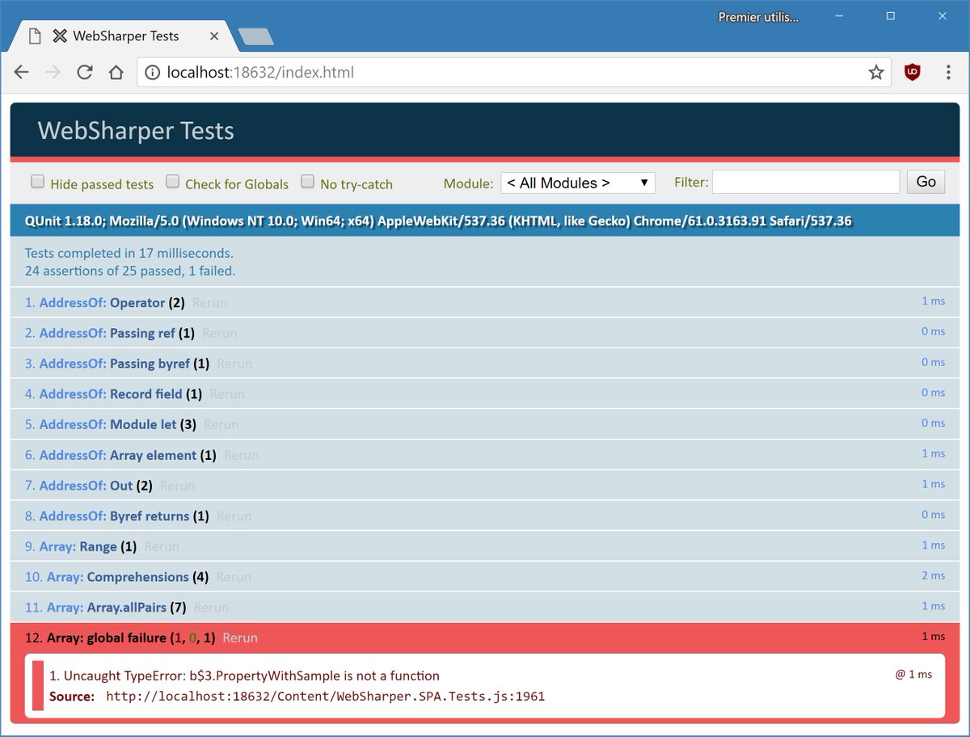Expand test 1 AddressOf: Operator
This screenshot has width=970, height=737.
coord(105,302)
